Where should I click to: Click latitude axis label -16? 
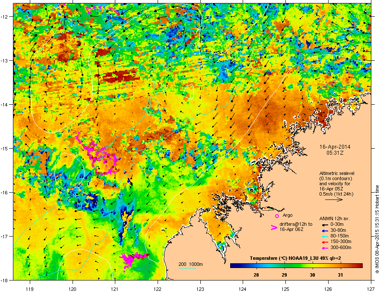tap(4, 193)
